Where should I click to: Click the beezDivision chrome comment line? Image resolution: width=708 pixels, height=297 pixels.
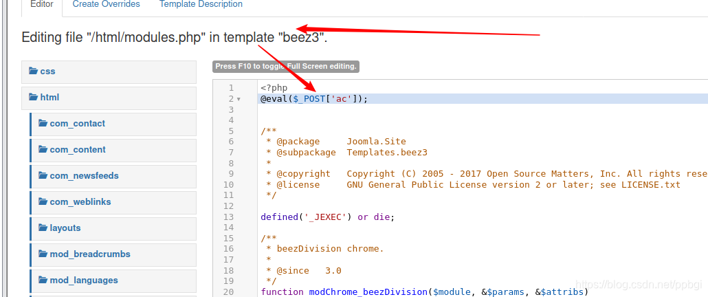point(325,249)
